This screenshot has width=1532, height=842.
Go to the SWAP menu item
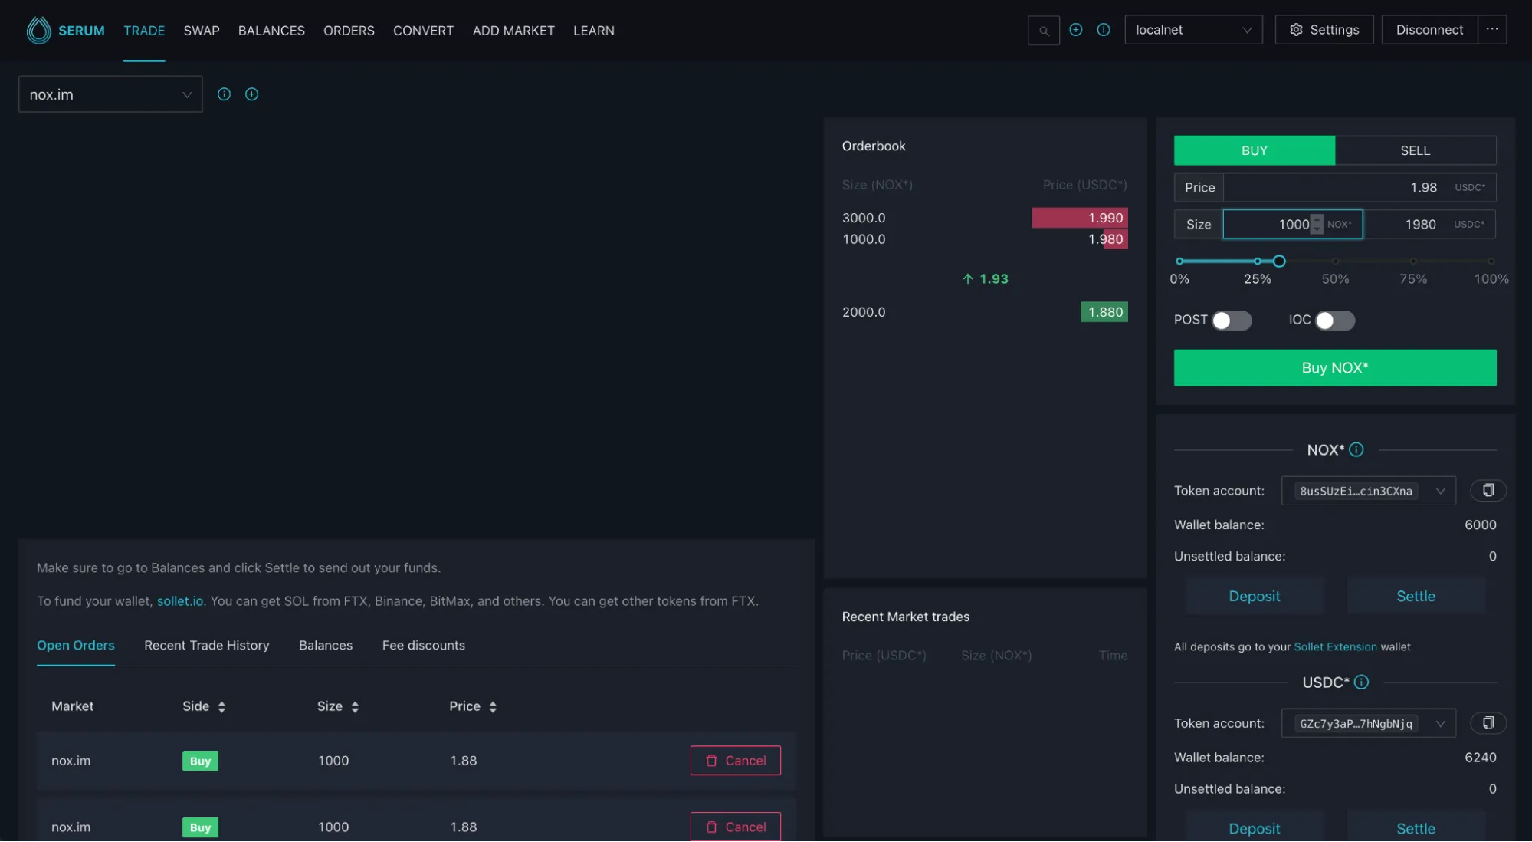coord(202,31)
